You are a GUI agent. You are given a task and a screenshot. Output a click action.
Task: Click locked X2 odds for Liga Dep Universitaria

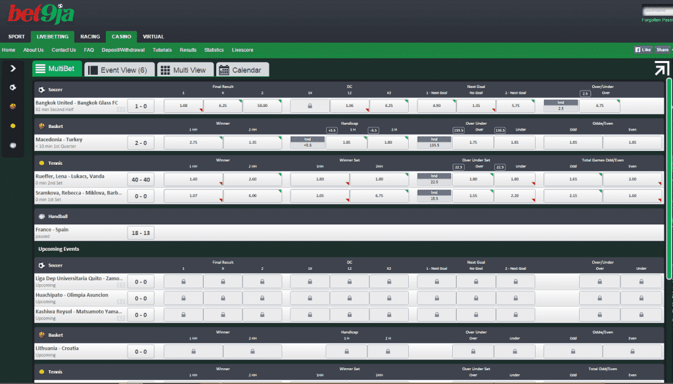[389, 282]
